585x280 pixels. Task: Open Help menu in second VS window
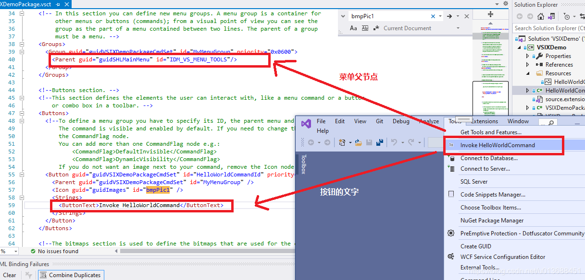click(x=323, y=131)
